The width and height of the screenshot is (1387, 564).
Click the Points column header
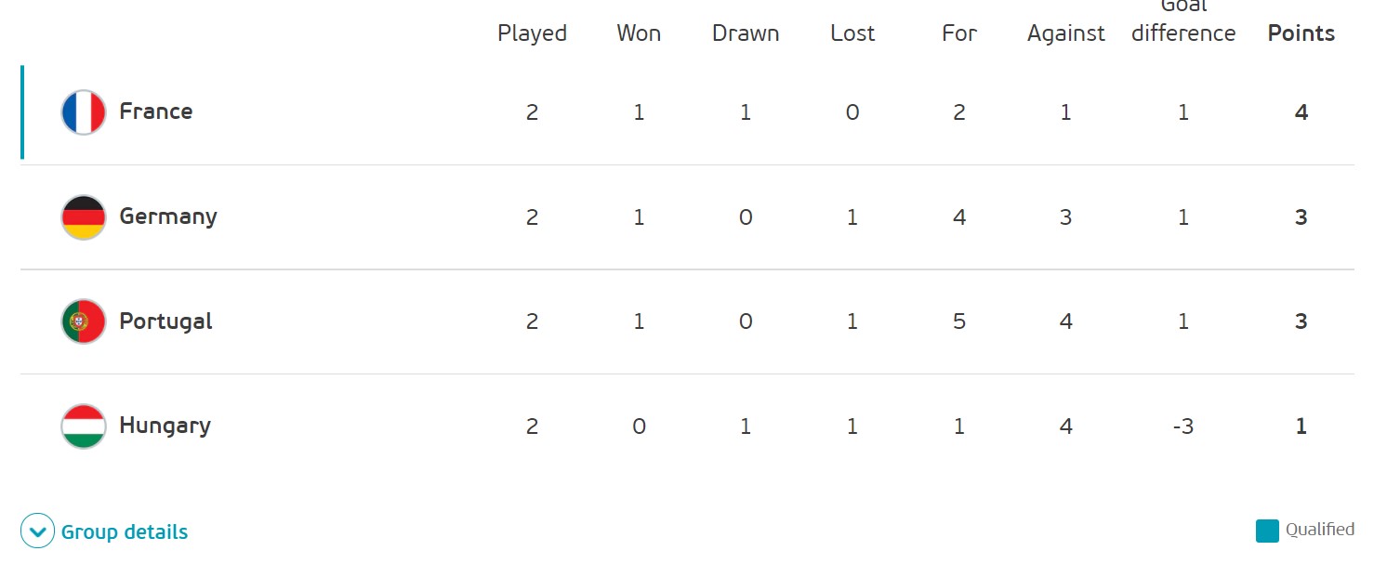click(x=1301, y=33)
